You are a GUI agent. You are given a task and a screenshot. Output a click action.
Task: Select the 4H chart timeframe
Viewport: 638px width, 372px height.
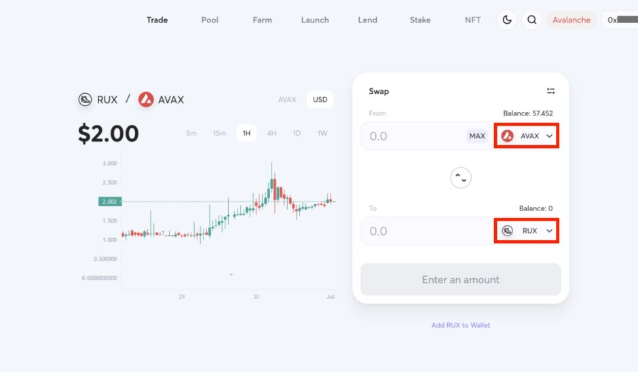coord(271,133)
